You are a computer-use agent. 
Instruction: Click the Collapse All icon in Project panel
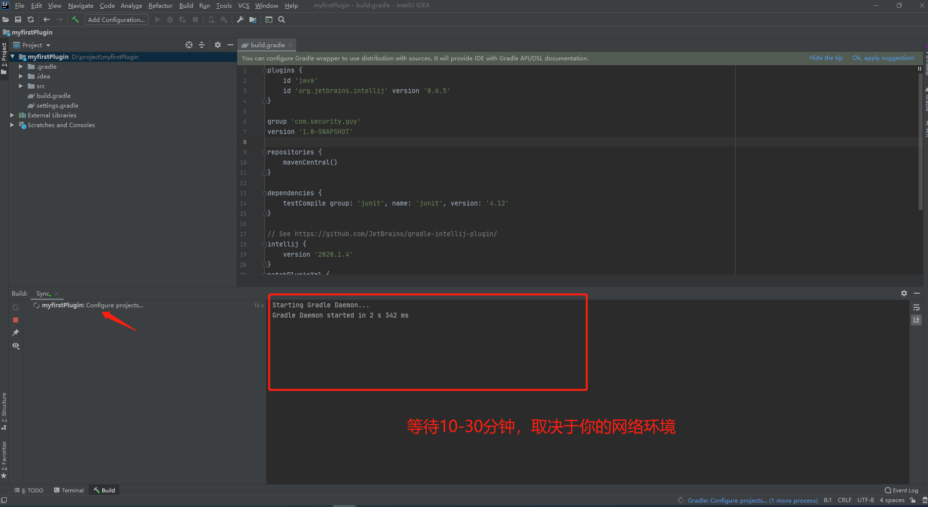(202, 45)
